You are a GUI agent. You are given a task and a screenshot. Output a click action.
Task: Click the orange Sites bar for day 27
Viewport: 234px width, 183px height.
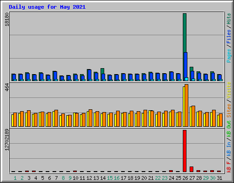coord(193,116)
